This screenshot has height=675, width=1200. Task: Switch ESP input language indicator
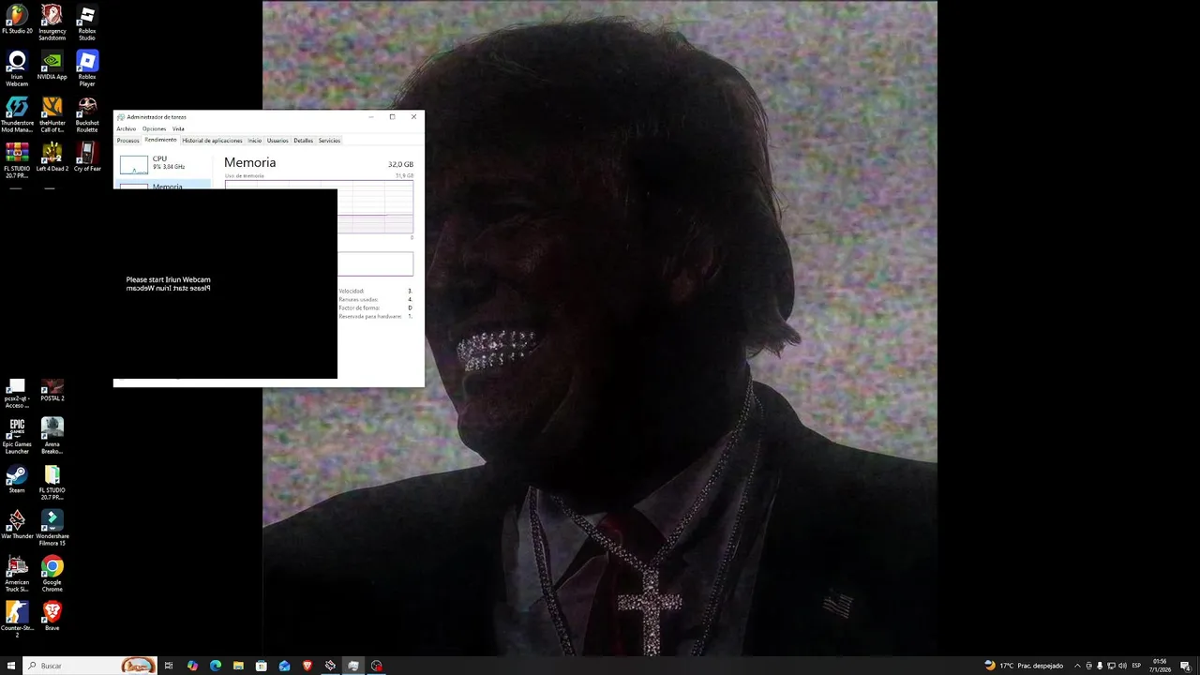pyautogui.click(x=1137, y=666)
